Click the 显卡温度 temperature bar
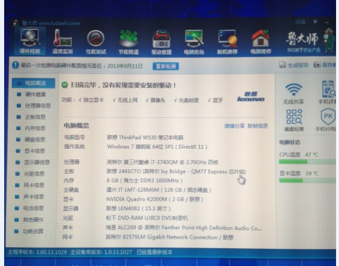 click(x=307, y=180)
